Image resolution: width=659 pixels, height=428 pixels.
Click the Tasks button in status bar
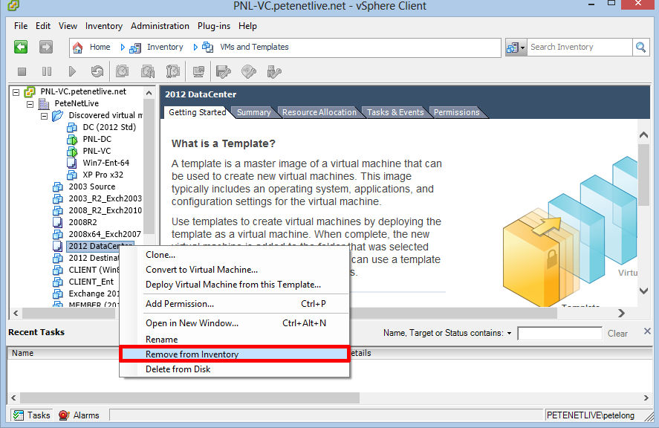click(x=32, y=415)
